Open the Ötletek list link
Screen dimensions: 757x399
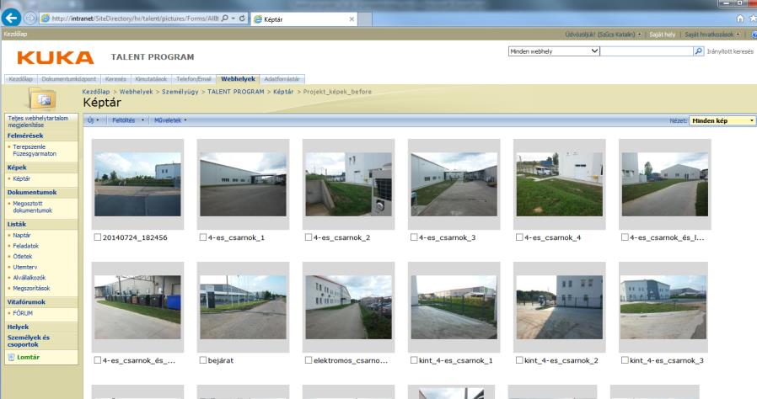coord(22,257)
